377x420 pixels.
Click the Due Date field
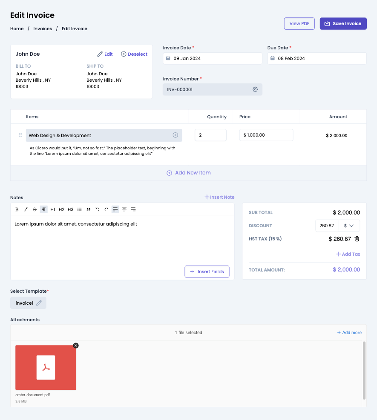pos(317,58)
